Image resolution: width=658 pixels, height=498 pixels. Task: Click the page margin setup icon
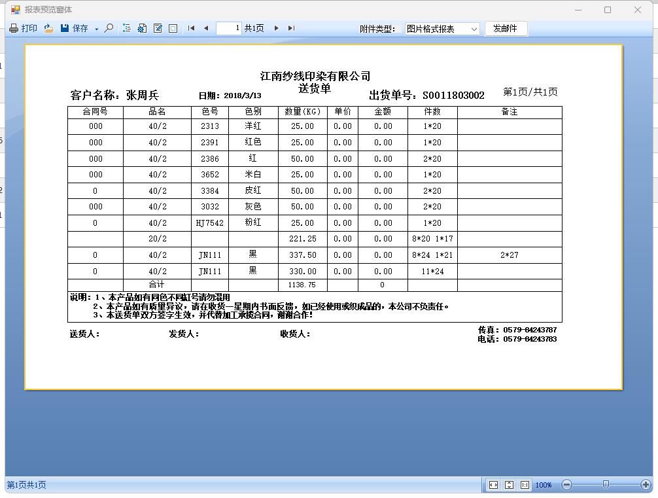pos(174,28)
